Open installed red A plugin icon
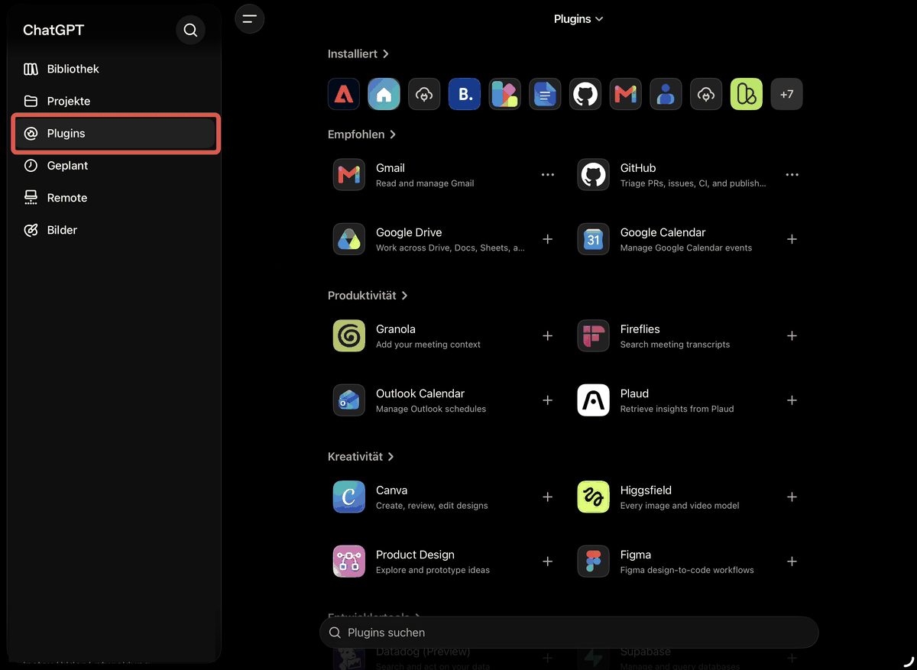Screen dimensions: 917x670 [x=344, y=94]
